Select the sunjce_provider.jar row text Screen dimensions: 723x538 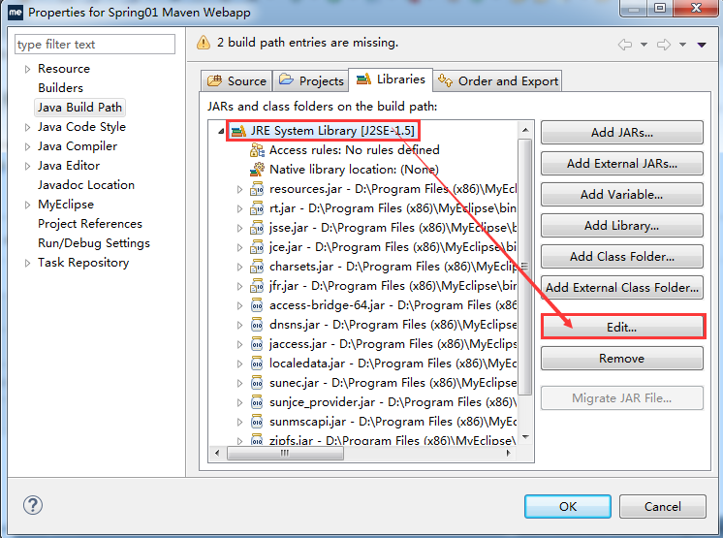click(393, 402)
